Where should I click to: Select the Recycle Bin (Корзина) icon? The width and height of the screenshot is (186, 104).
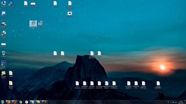[x=3, y=54]
